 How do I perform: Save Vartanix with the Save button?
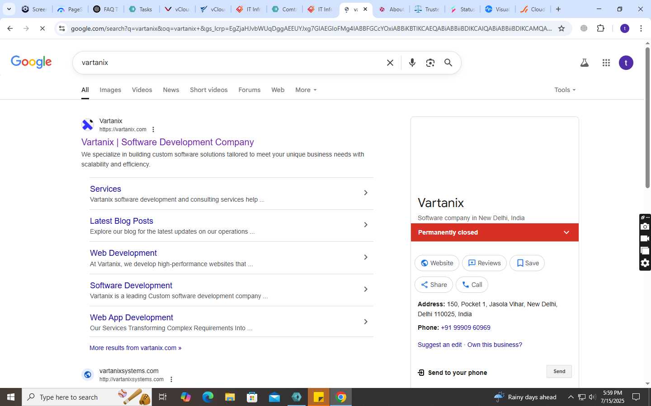527,263
